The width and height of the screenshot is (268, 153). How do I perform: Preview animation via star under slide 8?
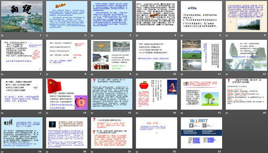point(47,74)
